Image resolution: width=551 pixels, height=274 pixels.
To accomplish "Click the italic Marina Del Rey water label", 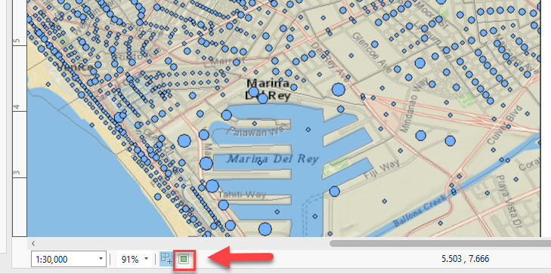I will 273,159.
